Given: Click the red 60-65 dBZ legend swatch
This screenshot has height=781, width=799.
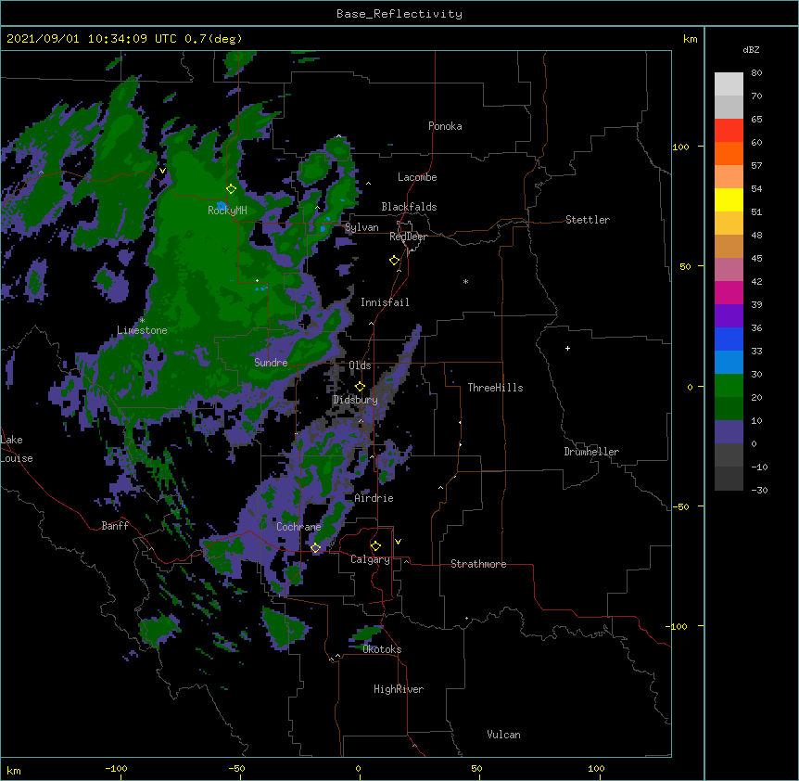Looking at the screenshot, I should click(x=729, y=131).
